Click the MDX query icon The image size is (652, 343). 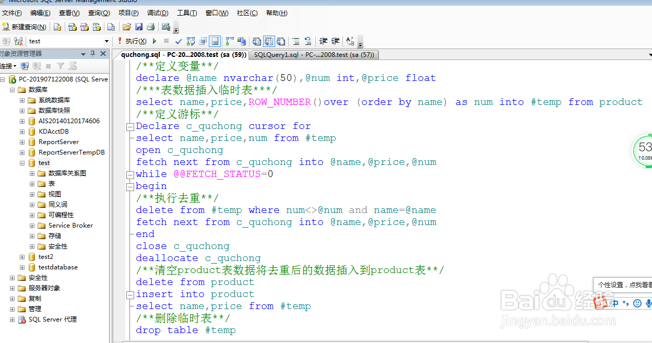click(72, 27)
